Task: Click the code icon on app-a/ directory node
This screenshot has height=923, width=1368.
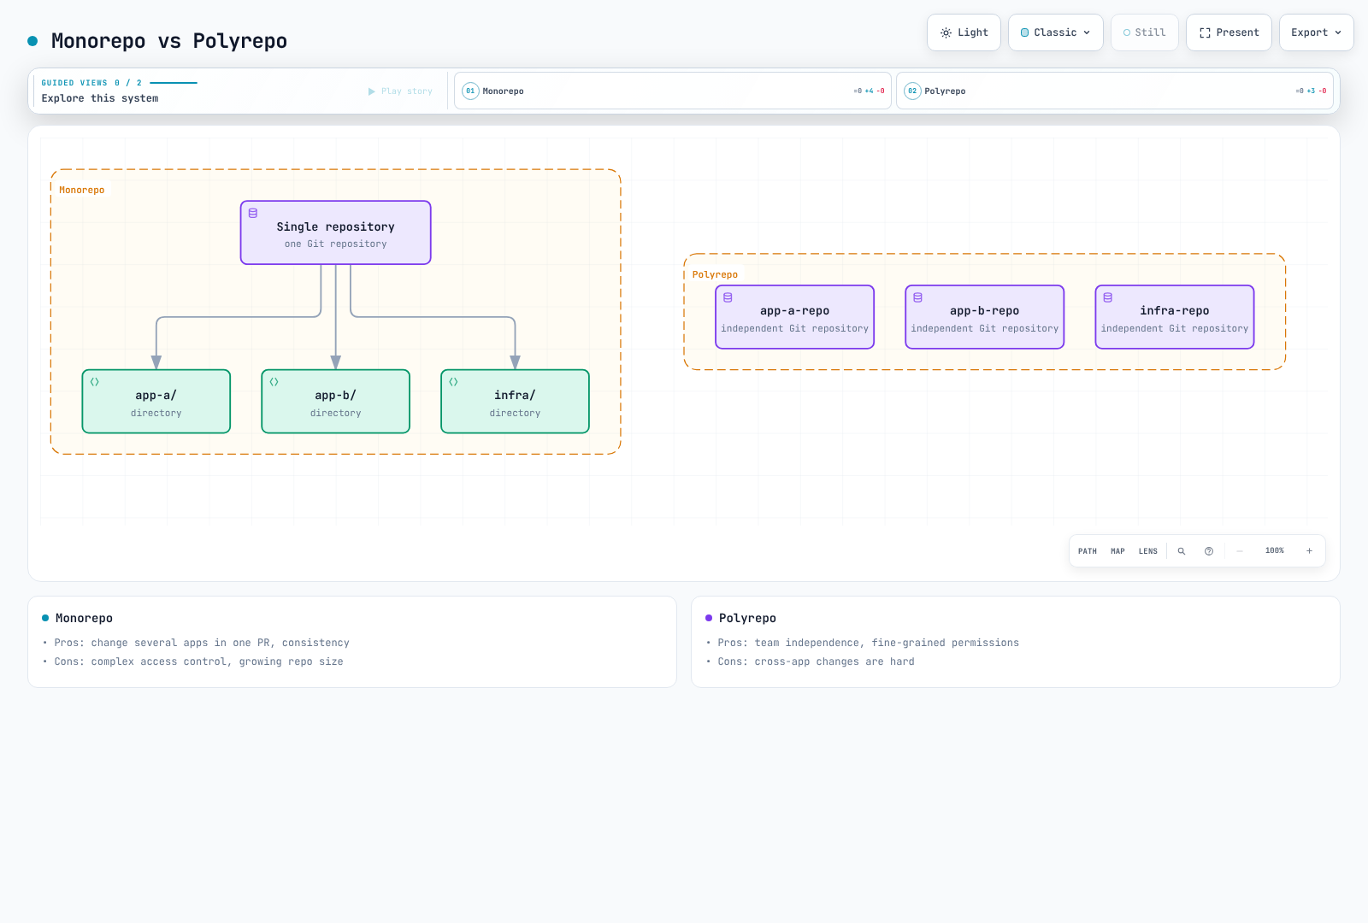Action: tap(95, 382)
